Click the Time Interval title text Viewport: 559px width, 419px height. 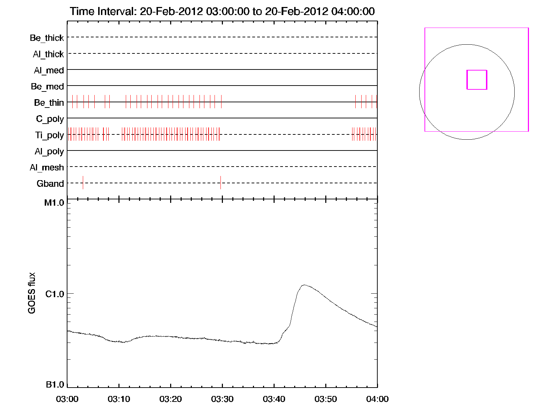[222, 11]
